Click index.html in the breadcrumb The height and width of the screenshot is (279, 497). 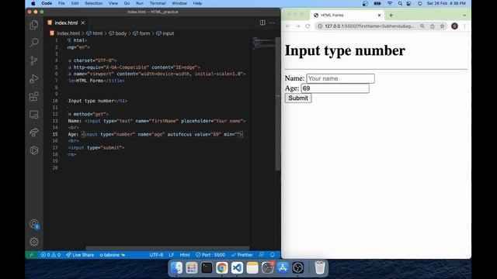coord(68,33)
